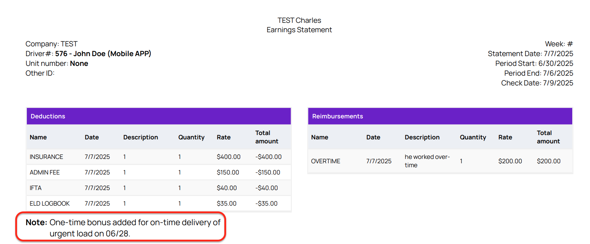Click the -$35.00 total amount value
The image size is (590, 244).
tap(266, 203)
